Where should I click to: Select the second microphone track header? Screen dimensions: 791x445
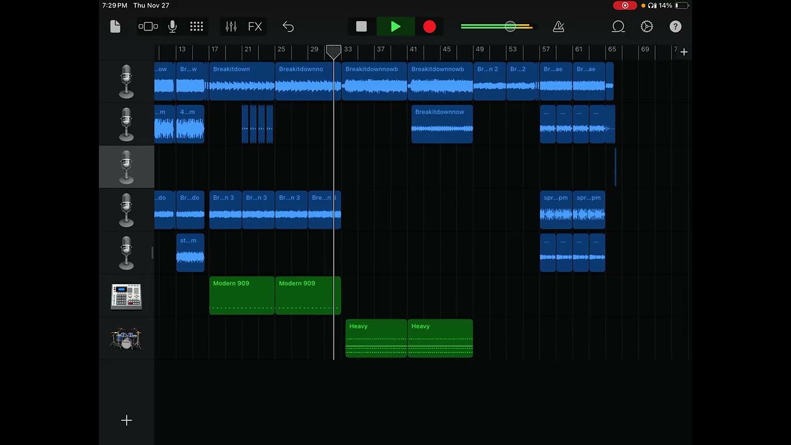tap(126, 124)
